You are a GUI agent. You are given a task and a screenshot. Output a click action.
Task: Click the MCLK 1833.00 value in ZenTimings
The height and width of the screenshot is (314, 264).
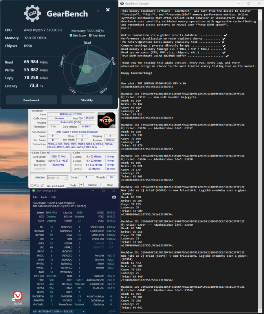[111, 212]
